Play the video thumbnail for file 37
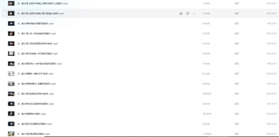 (11, 94)
